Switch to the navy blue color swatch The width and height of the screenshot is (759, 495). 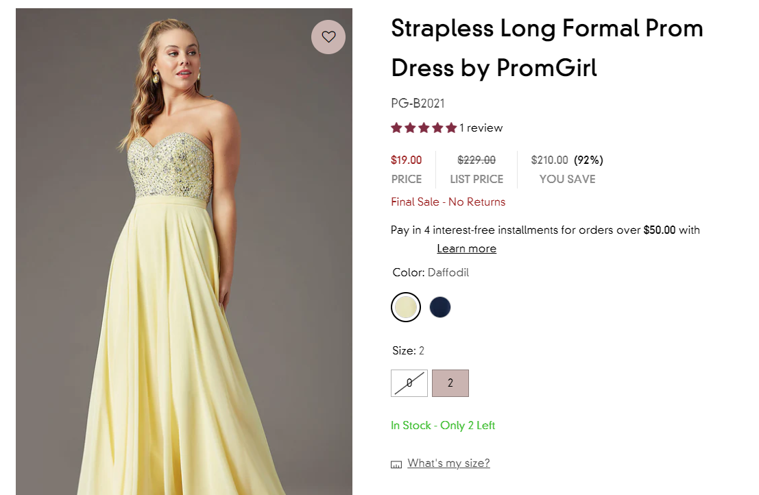tap(440, 307)
